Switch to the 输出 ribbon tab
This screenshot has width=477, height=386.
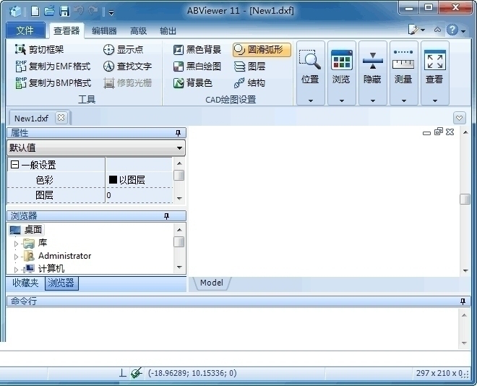[x=168, y=31]
